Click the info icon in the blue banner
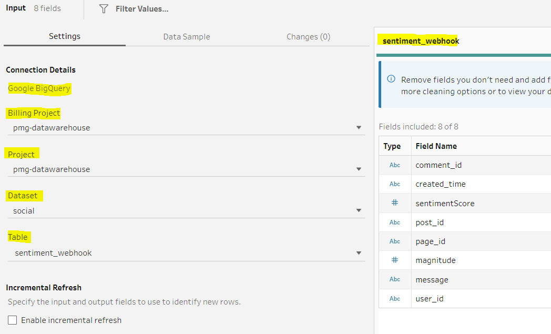551x334 pixels. point(391,79)
